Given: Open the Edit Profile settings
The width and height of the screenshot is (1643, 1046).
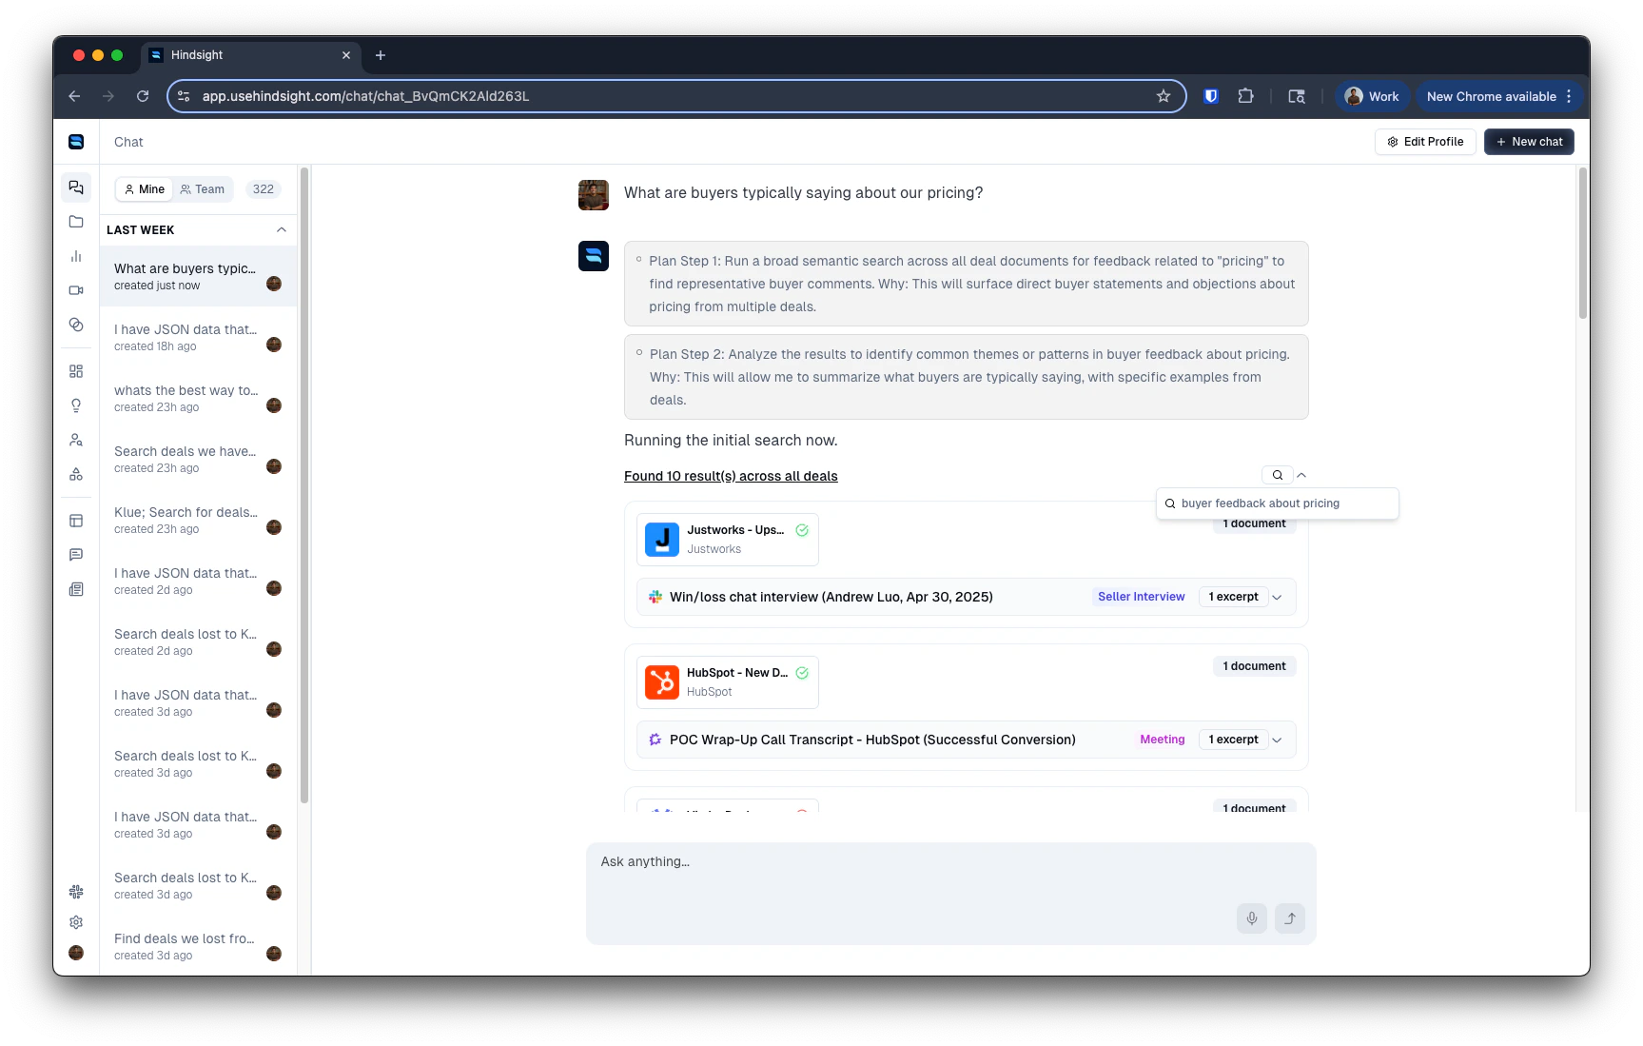Looking at the screenshot, I should [x=1425, y=141].
